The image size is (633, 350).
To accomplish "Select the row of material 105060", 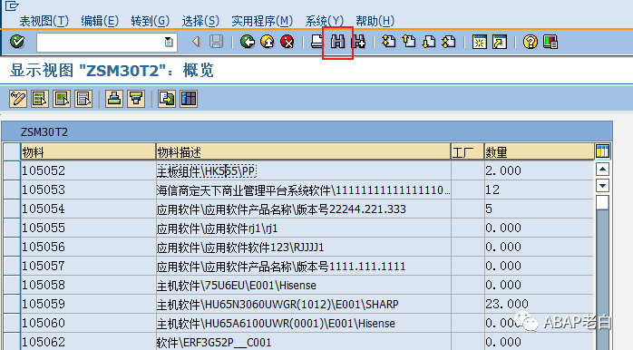I will (x=12, y=323).
